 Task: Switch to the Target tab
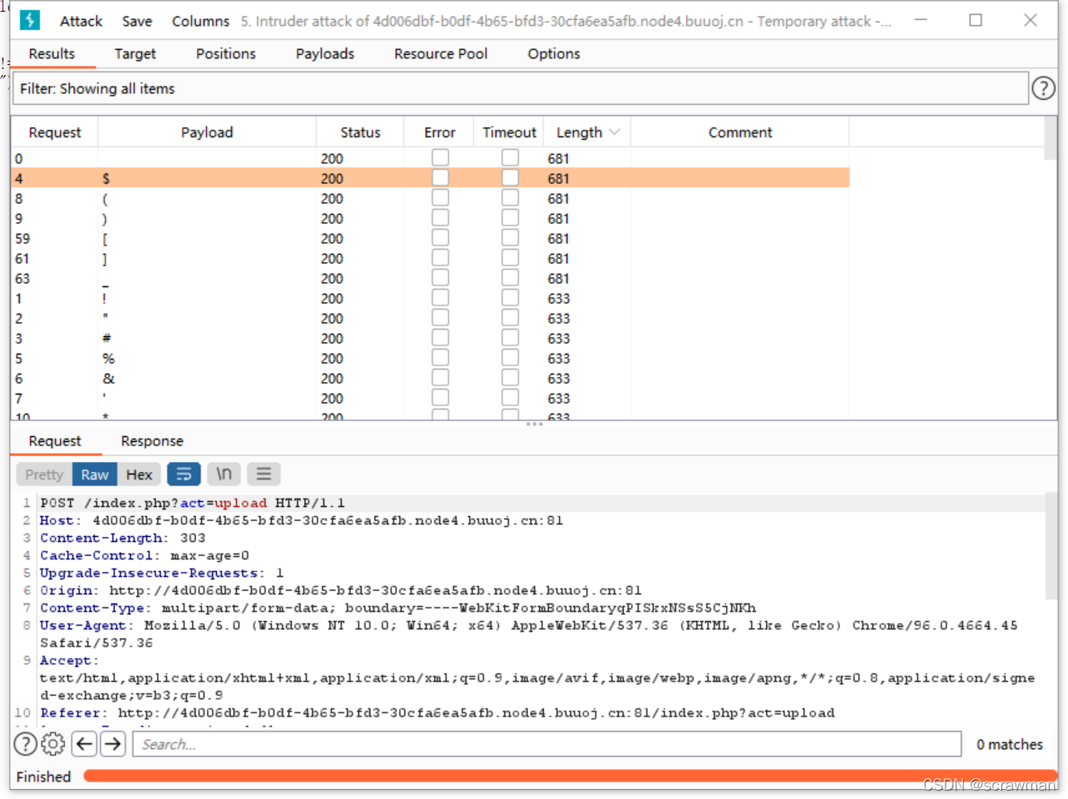point(135,54)
